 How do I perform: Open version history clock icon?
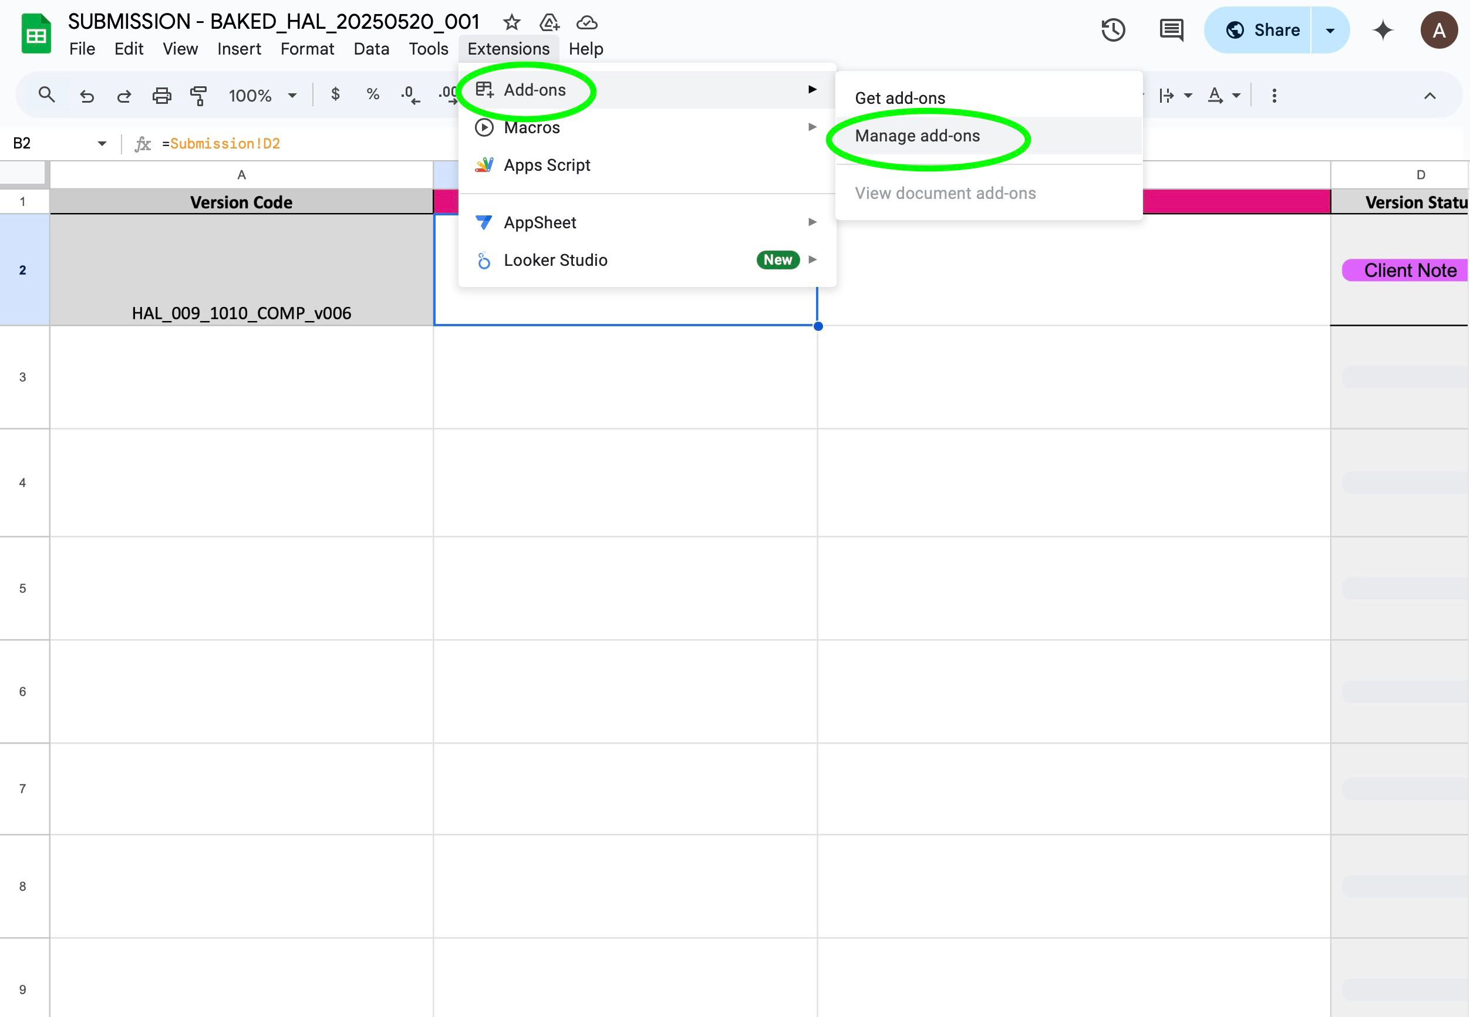(x=1113, y=30)
